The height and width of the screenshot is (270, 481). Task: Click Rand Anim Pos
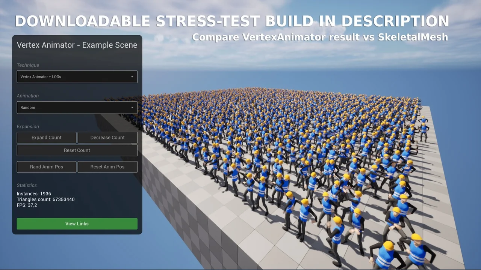46,167
